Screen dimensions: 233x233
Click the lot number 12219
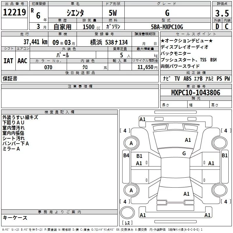pyautogui.click(x=14, y=12)
